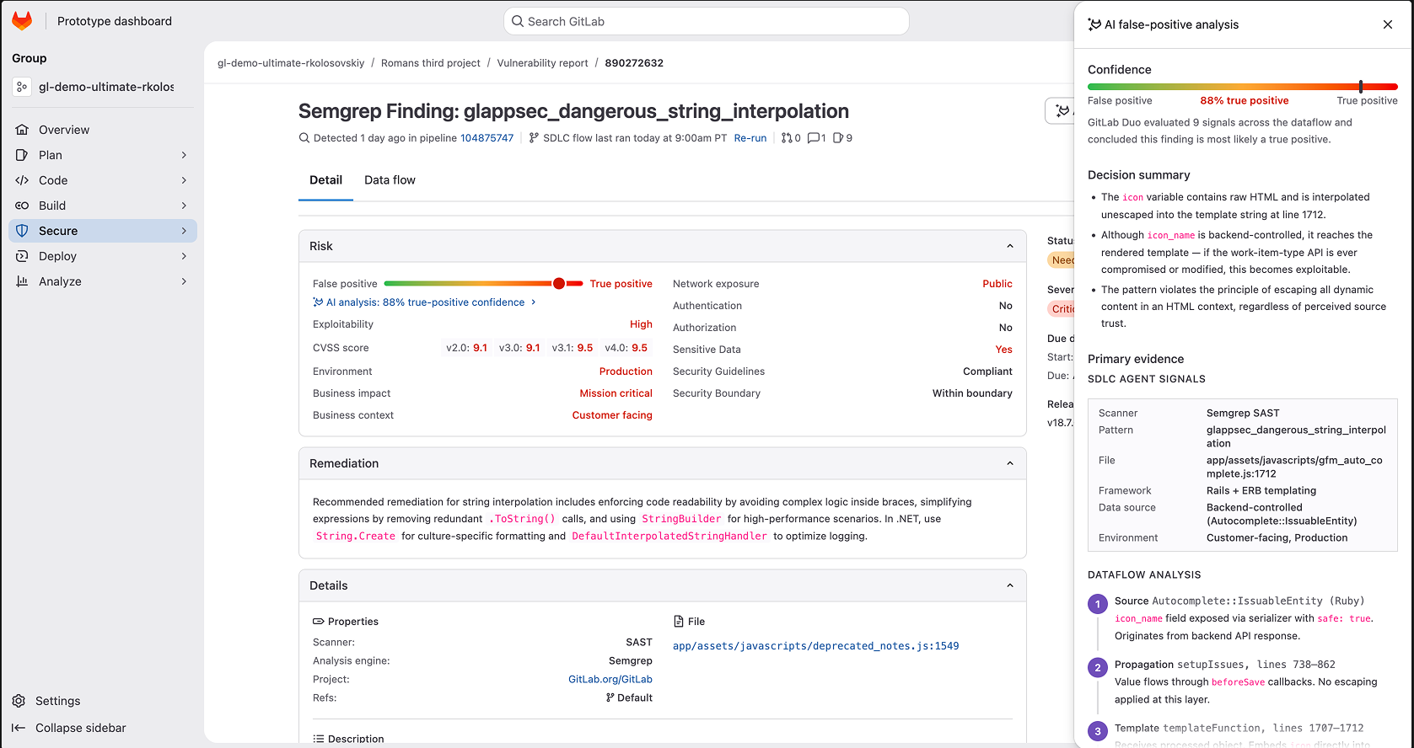Click the Secure shield icon
This screenshot has height=748, width=1414.
pyautogui.click(x=22, y=231)
